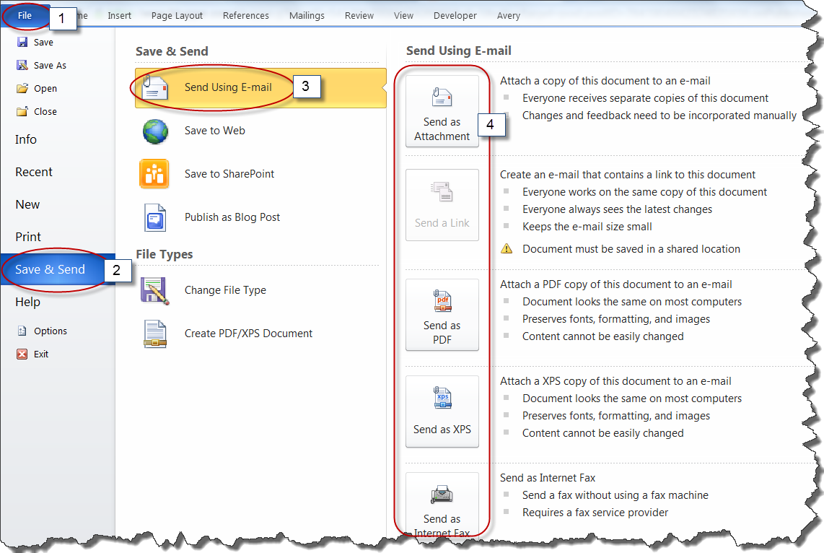
Task: Switch to the Review tab
Action: tap(359, 16)
